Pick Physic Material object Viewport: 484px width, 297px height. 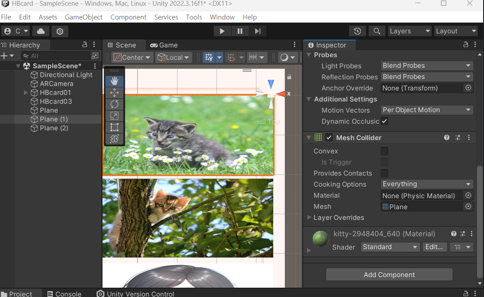point(468,195)
